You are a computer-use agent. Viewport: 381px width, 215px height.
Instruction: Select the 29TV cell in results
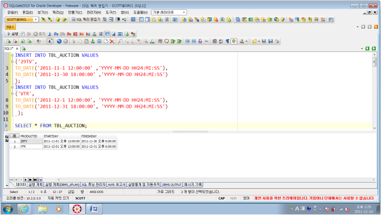point(31,141)
